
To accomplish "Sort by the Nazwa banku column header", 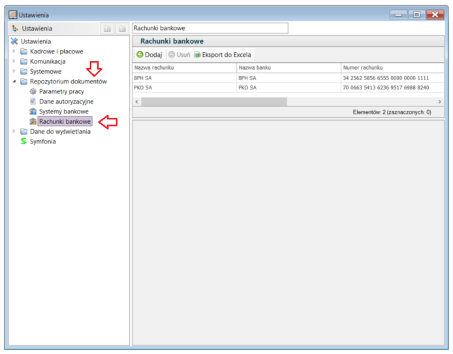I will 289,68.
